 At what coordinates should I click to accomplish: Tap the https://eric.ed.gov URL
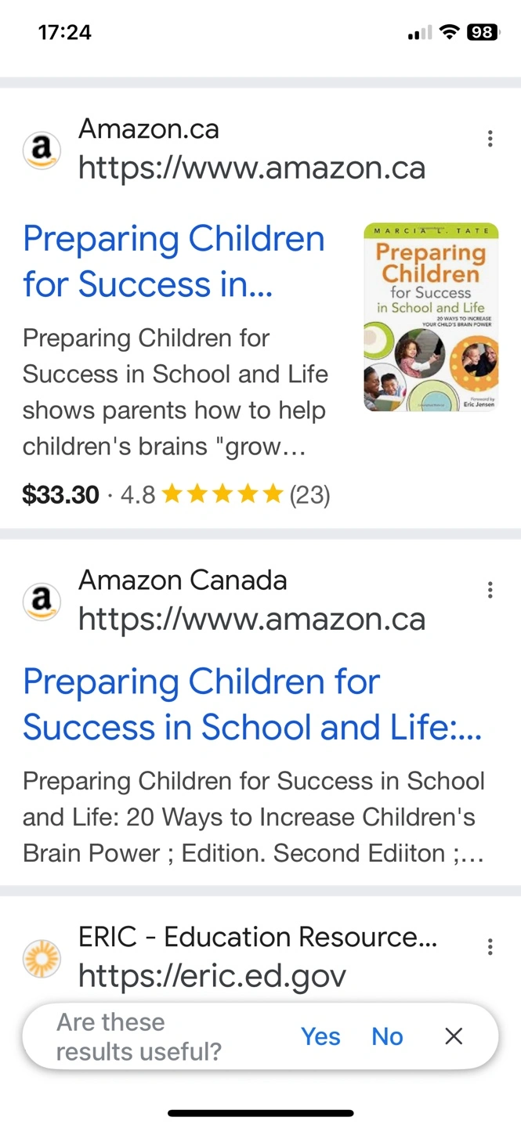click(212, 976)
